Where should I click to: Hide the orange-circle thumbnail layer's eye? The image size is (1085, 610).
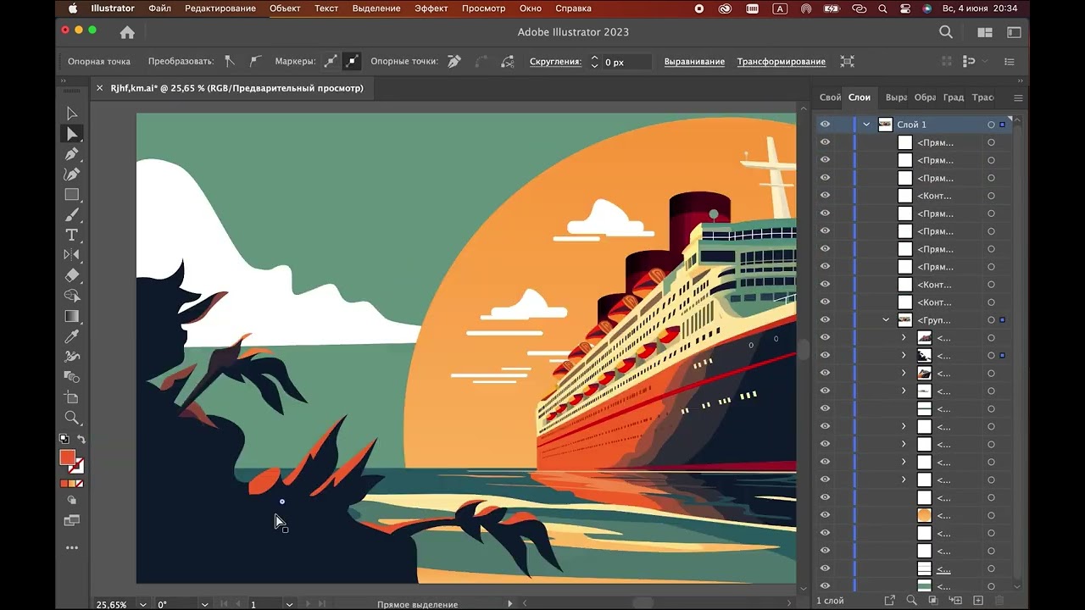tap(825, 515)
